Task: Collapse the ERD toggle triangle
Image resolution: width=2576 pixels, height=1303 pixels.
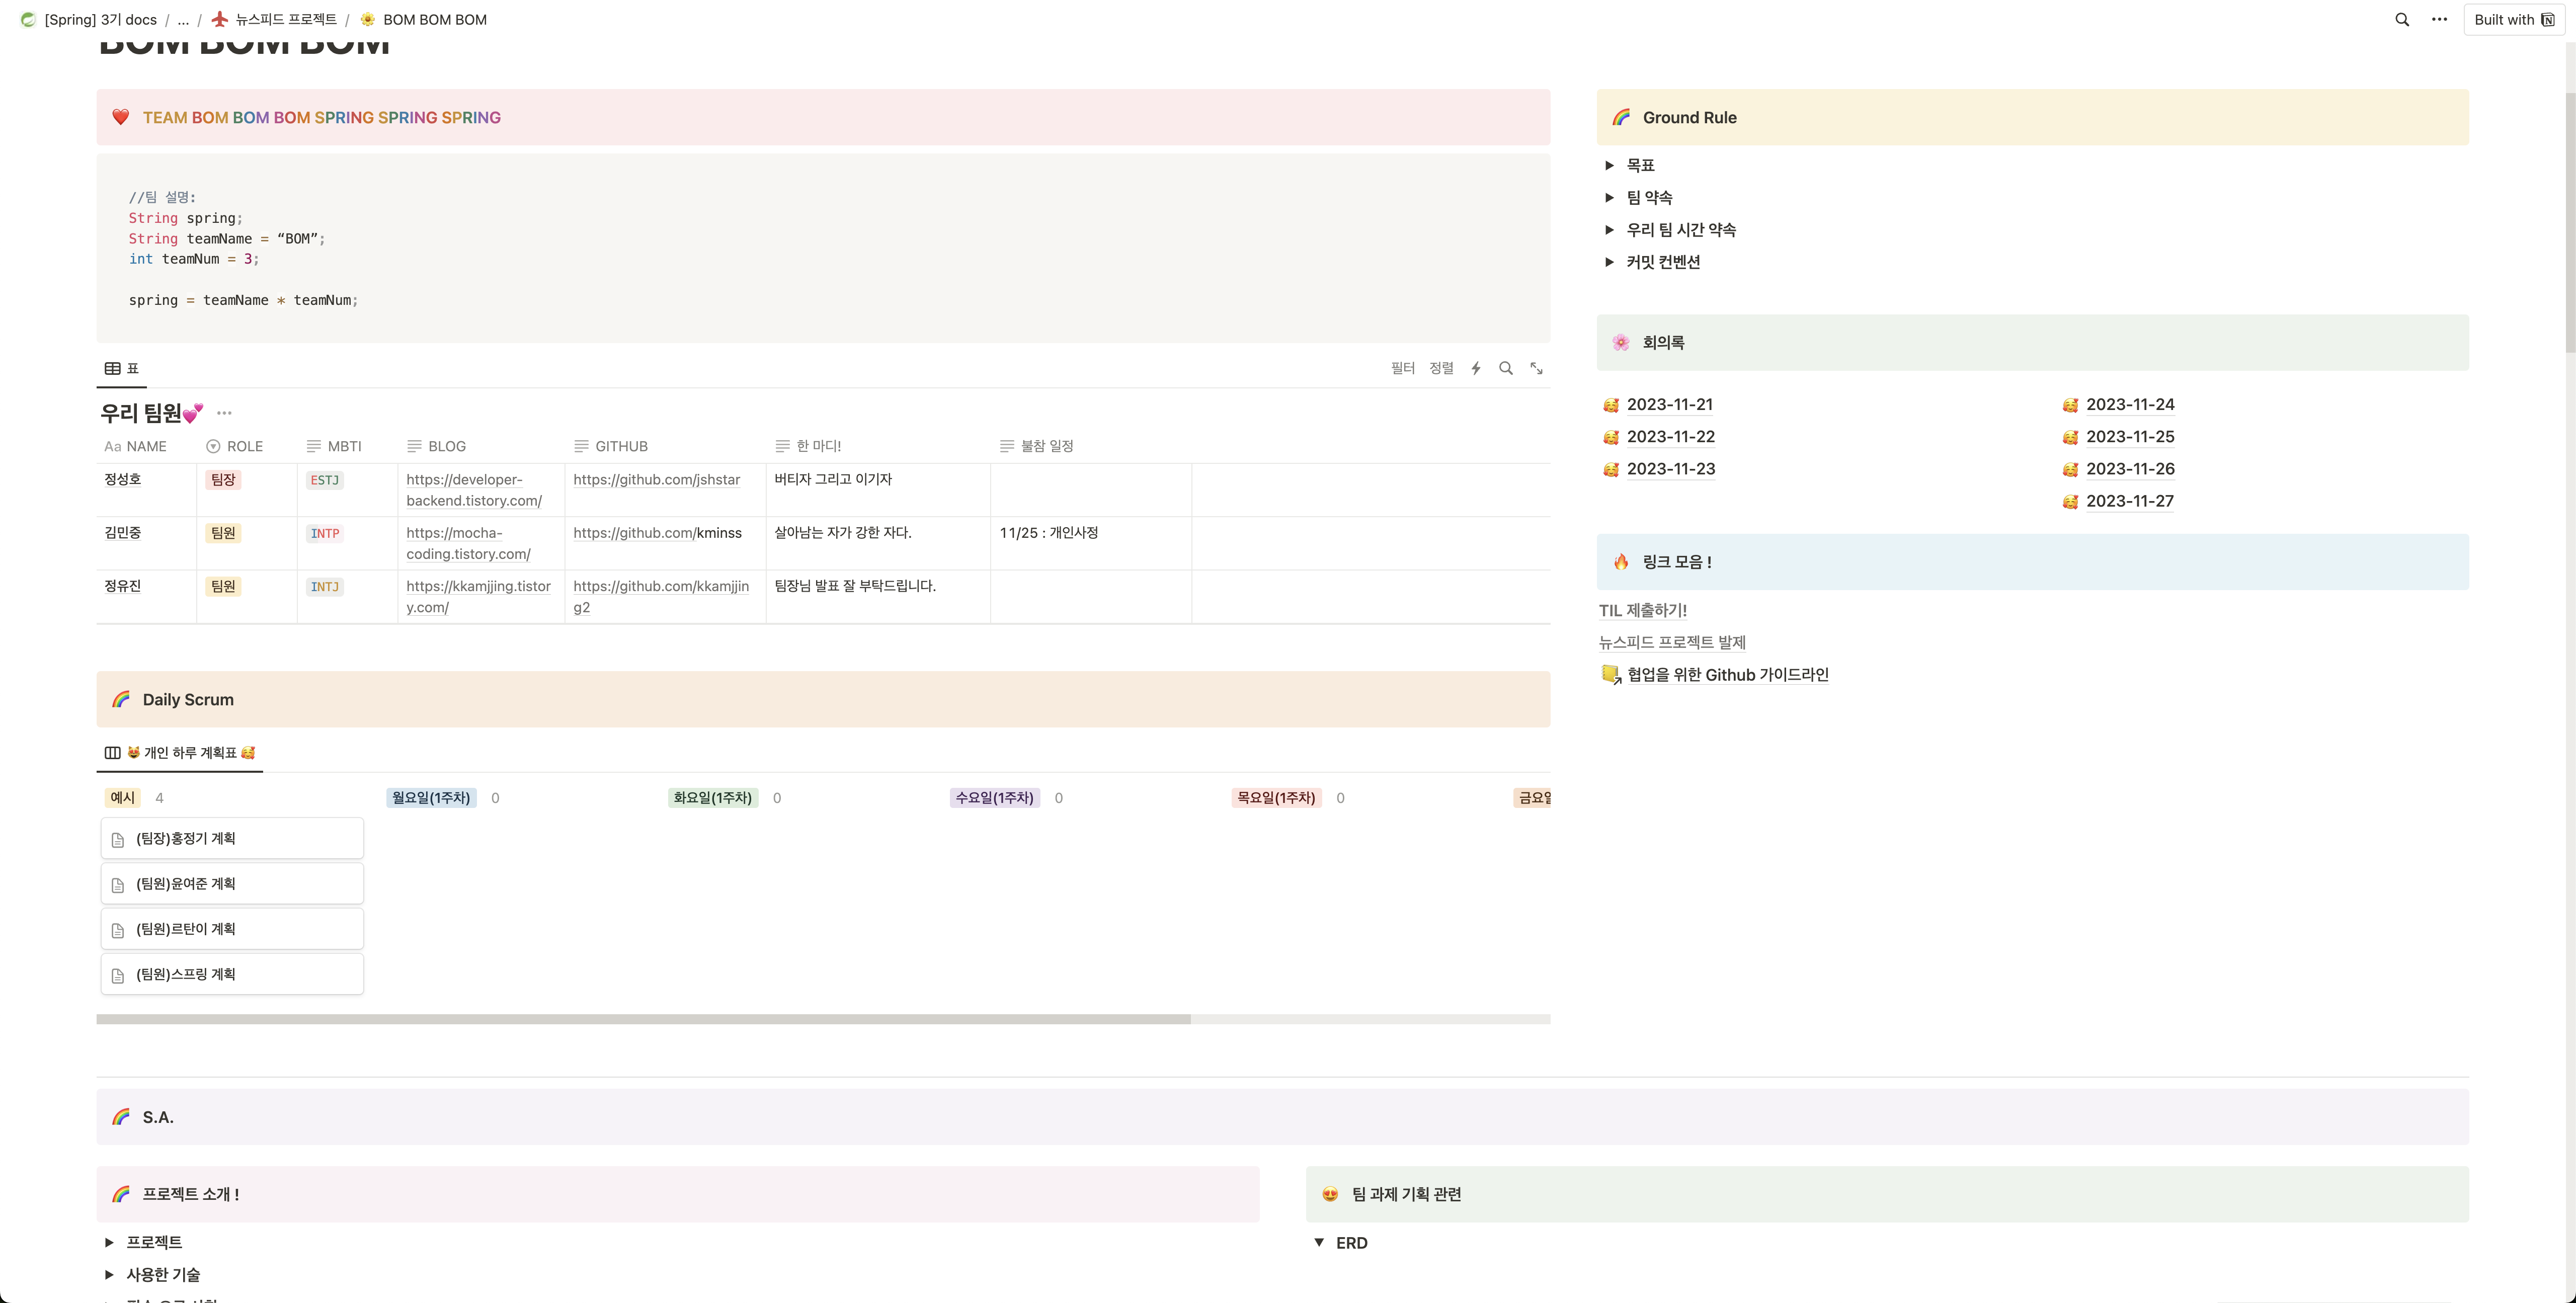Action: coord(1319,1243)
